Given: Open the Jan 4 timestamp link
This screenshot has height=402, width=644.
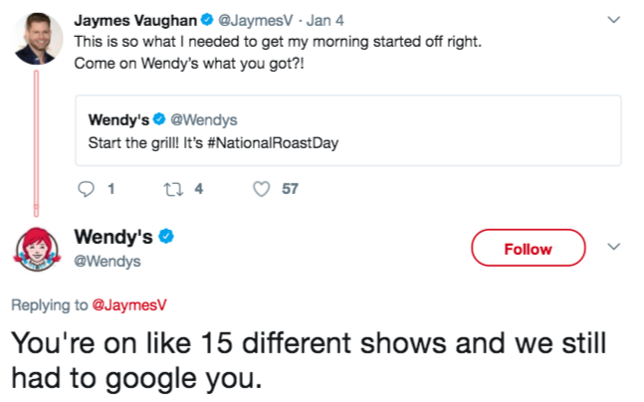Looking at the screenshot, I should tap(324, 20).
